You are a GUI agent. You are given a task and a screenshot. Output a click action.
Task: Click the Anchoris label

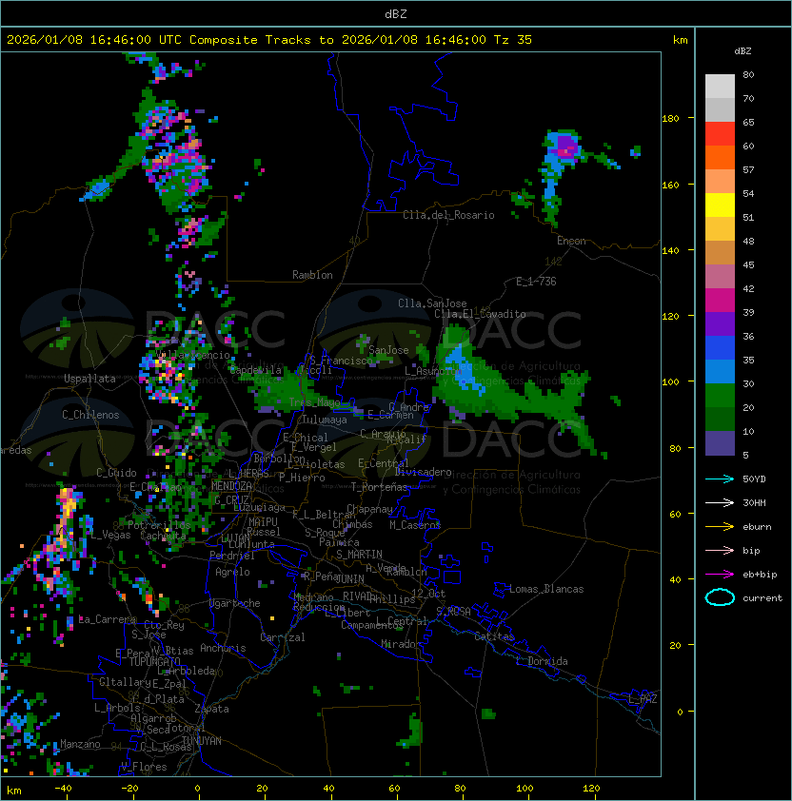[x=223, y=648]
